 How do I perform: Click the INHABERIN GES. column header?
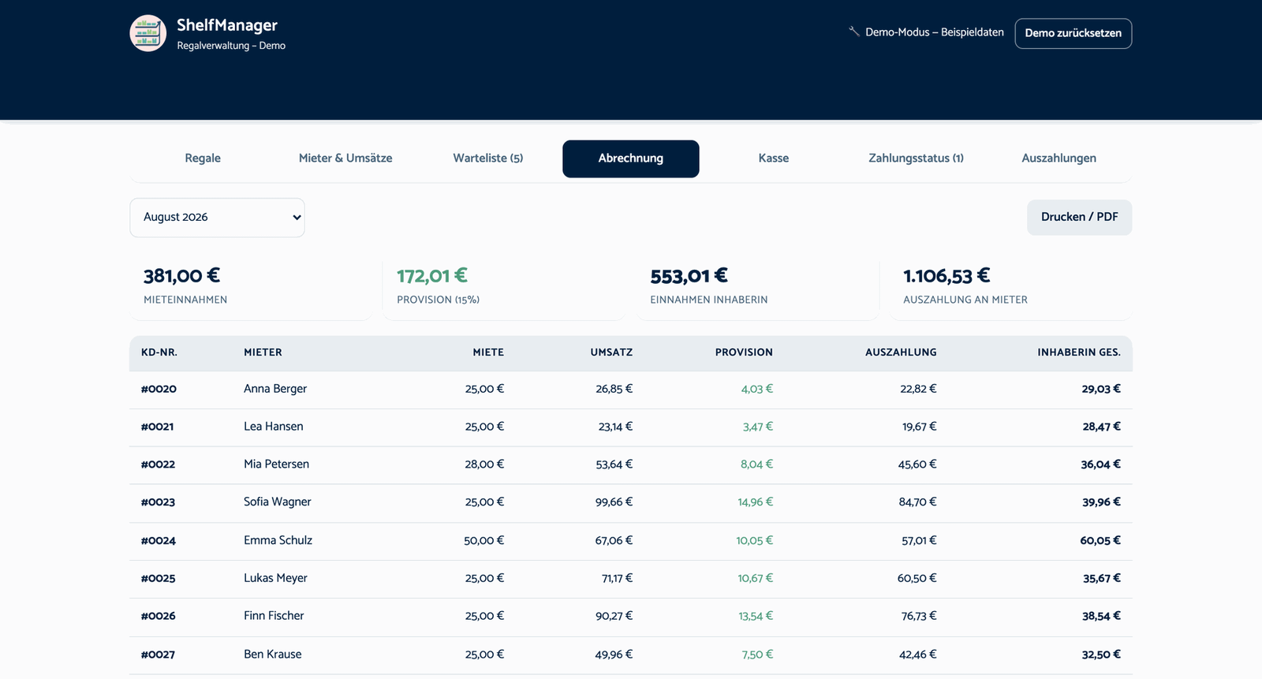pos(1079,353)
